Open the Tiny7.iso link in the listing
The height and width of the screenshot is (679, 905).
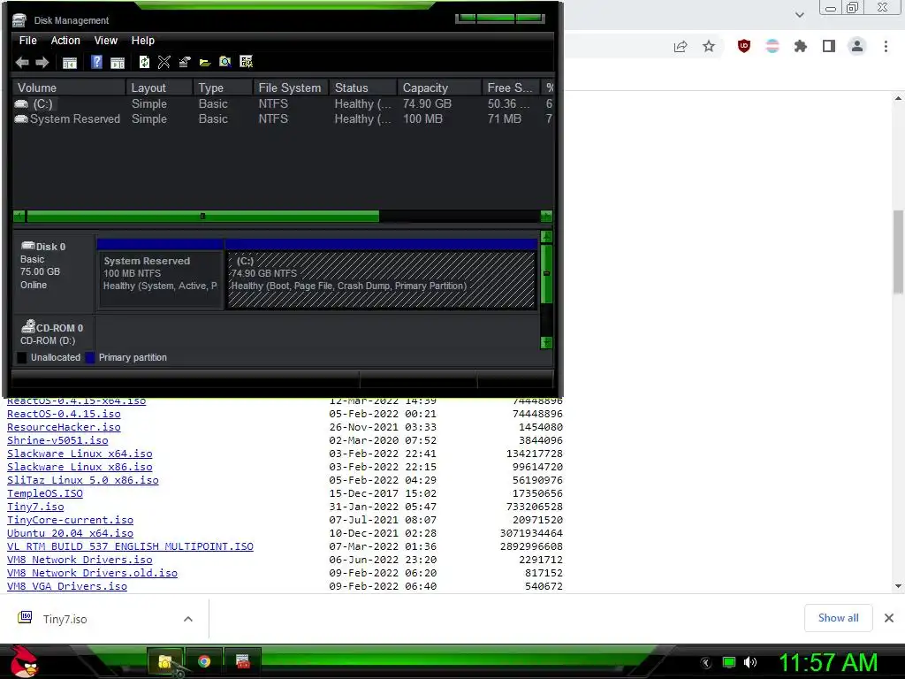[x=35, y=507]
